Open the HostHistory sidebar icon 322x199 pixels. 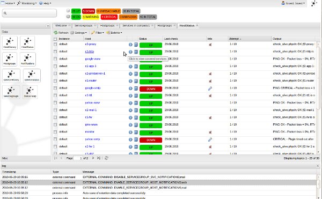(x=10, y=43)
